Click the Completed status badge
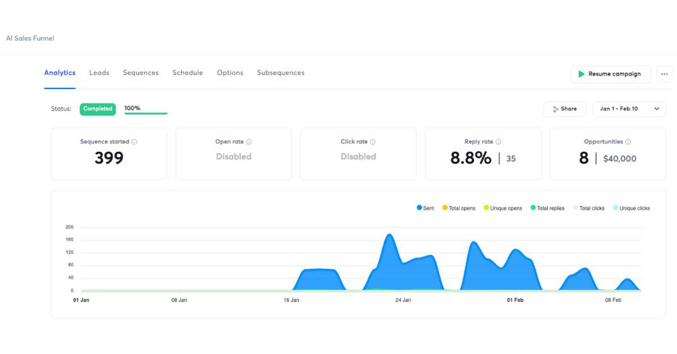 (x=98, y=109)
